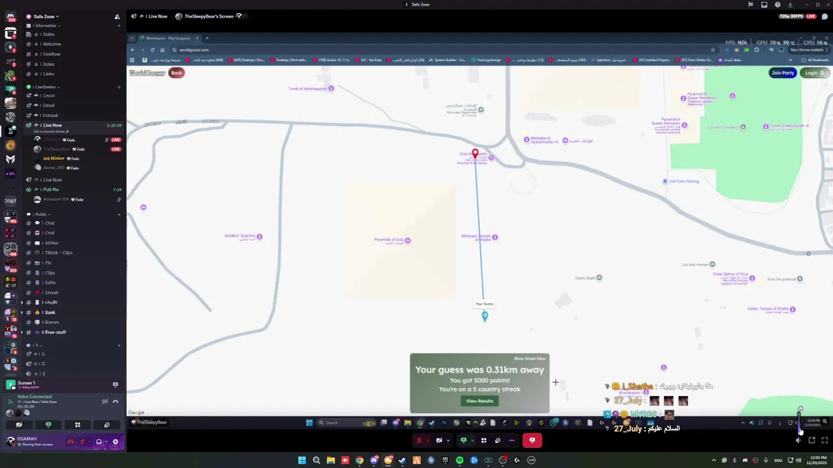Toggle mute in bottom call control bar
Screen dimensions: 833x468
(x=419, y=440)
